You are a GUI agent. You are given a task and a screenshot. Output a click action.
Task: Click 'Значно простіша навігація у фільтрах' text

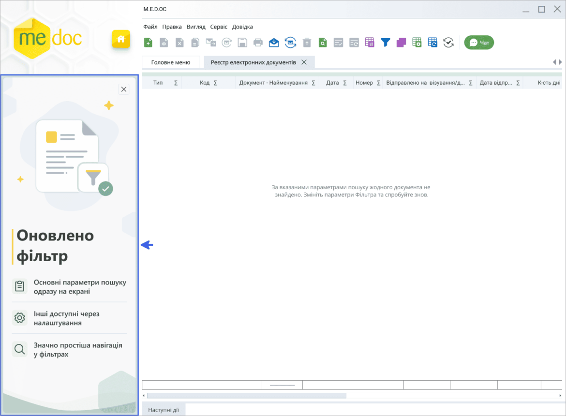point(78,350)
